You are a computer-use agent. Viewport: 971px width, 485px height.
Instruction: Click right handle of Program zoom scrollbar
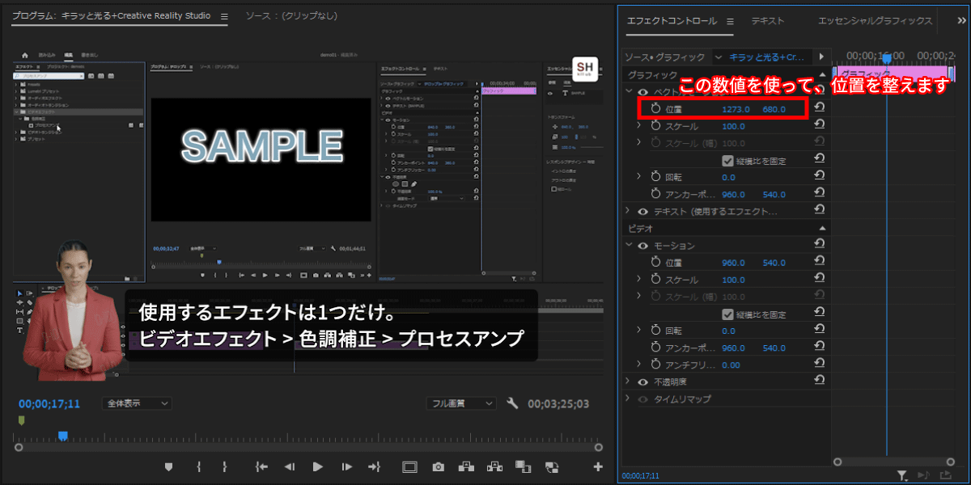tap(598, 447)
